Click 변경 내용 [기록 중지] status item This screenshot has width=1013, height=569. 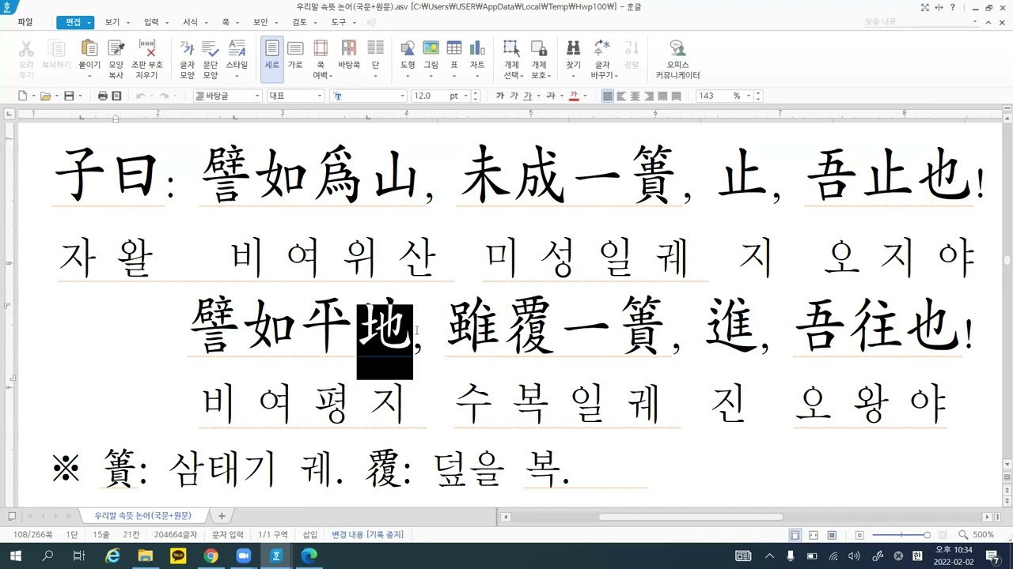(x=367, y=535)
